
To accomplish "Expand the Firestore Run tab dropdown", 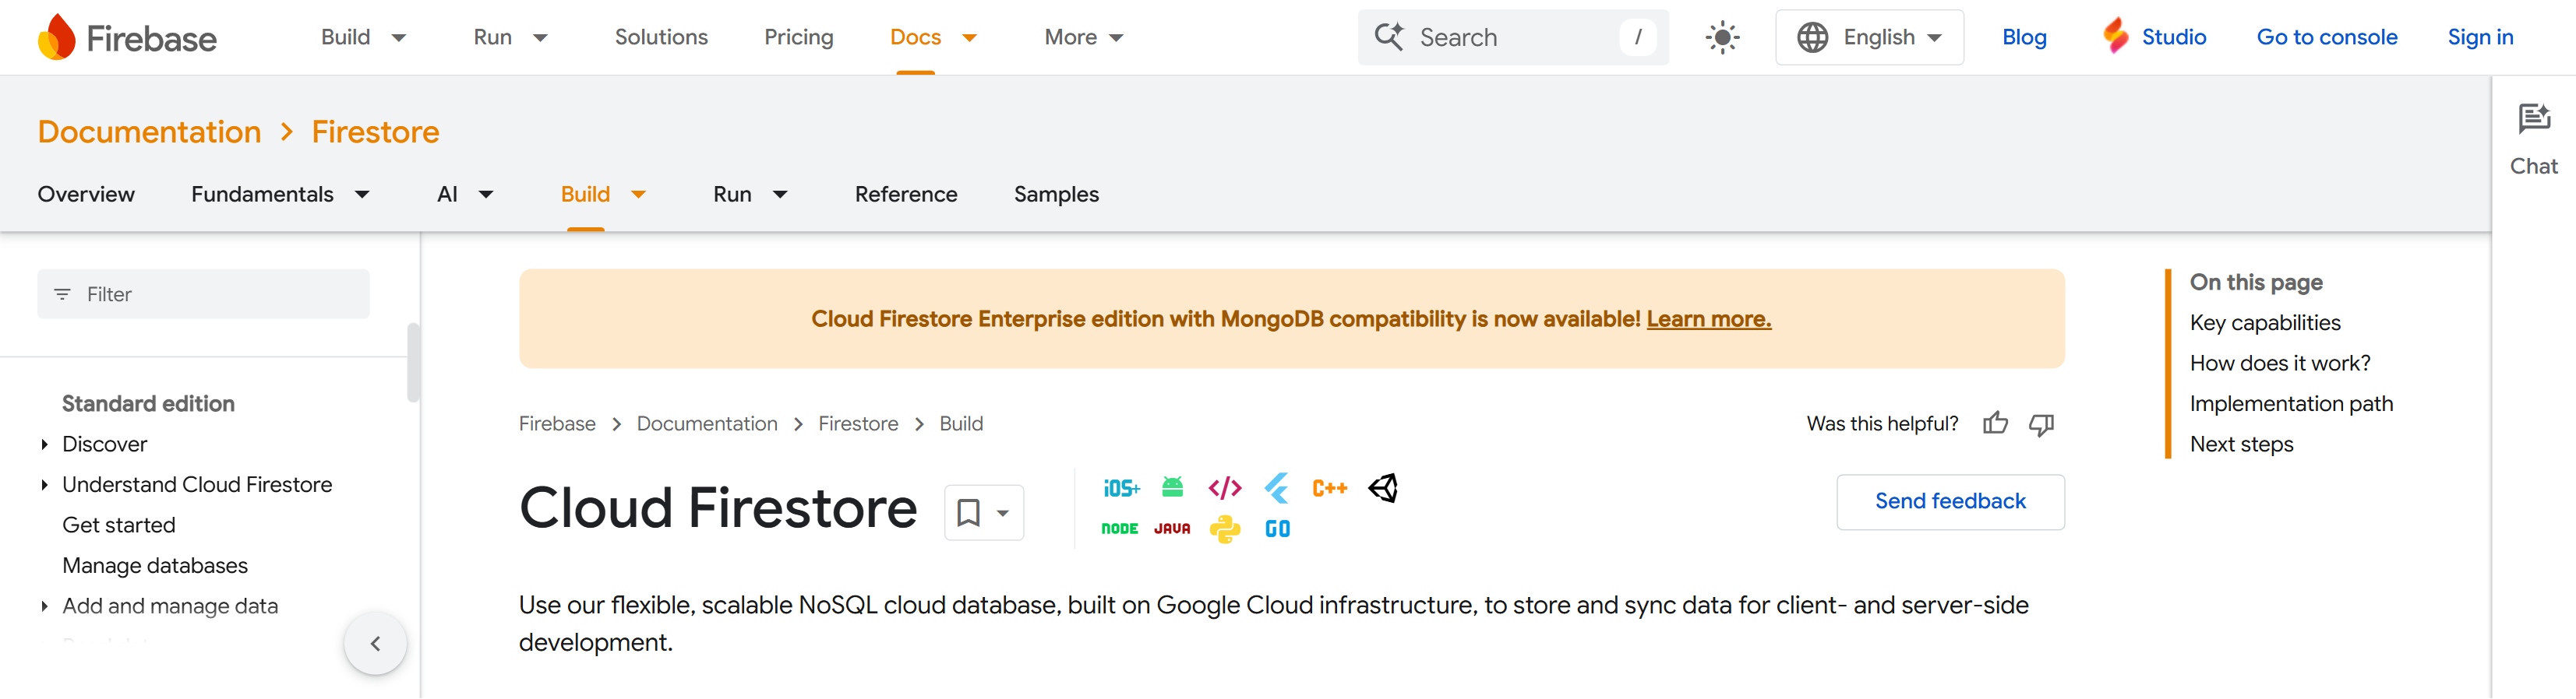I will click(x=780, y=194).
